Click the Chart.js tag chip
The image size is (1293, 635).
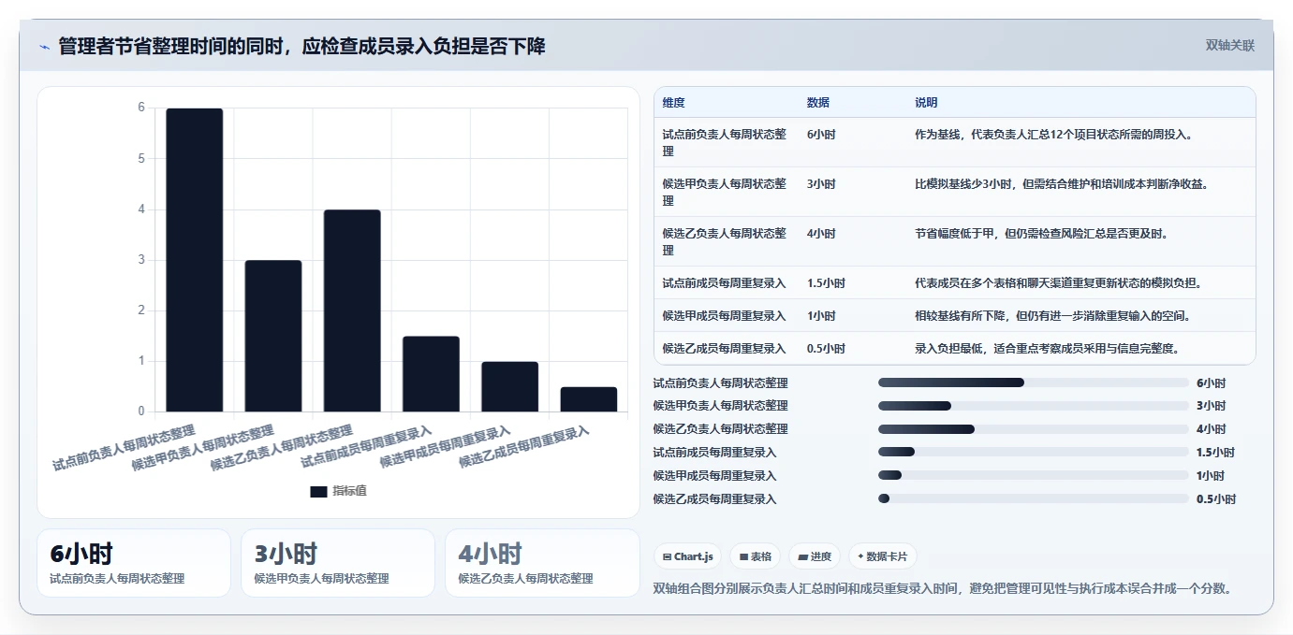click(x=688, y=556)
